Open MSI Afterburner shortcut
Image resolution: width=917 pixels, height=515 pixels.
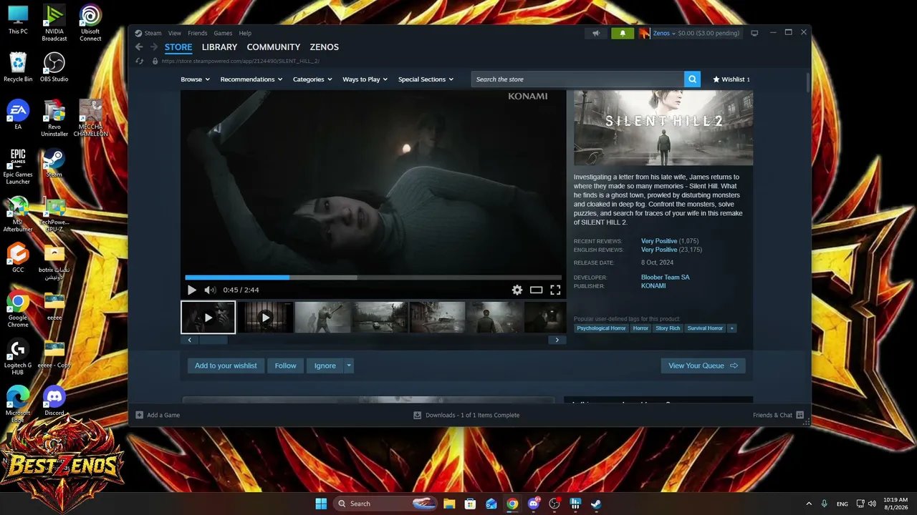pos(18,214)
